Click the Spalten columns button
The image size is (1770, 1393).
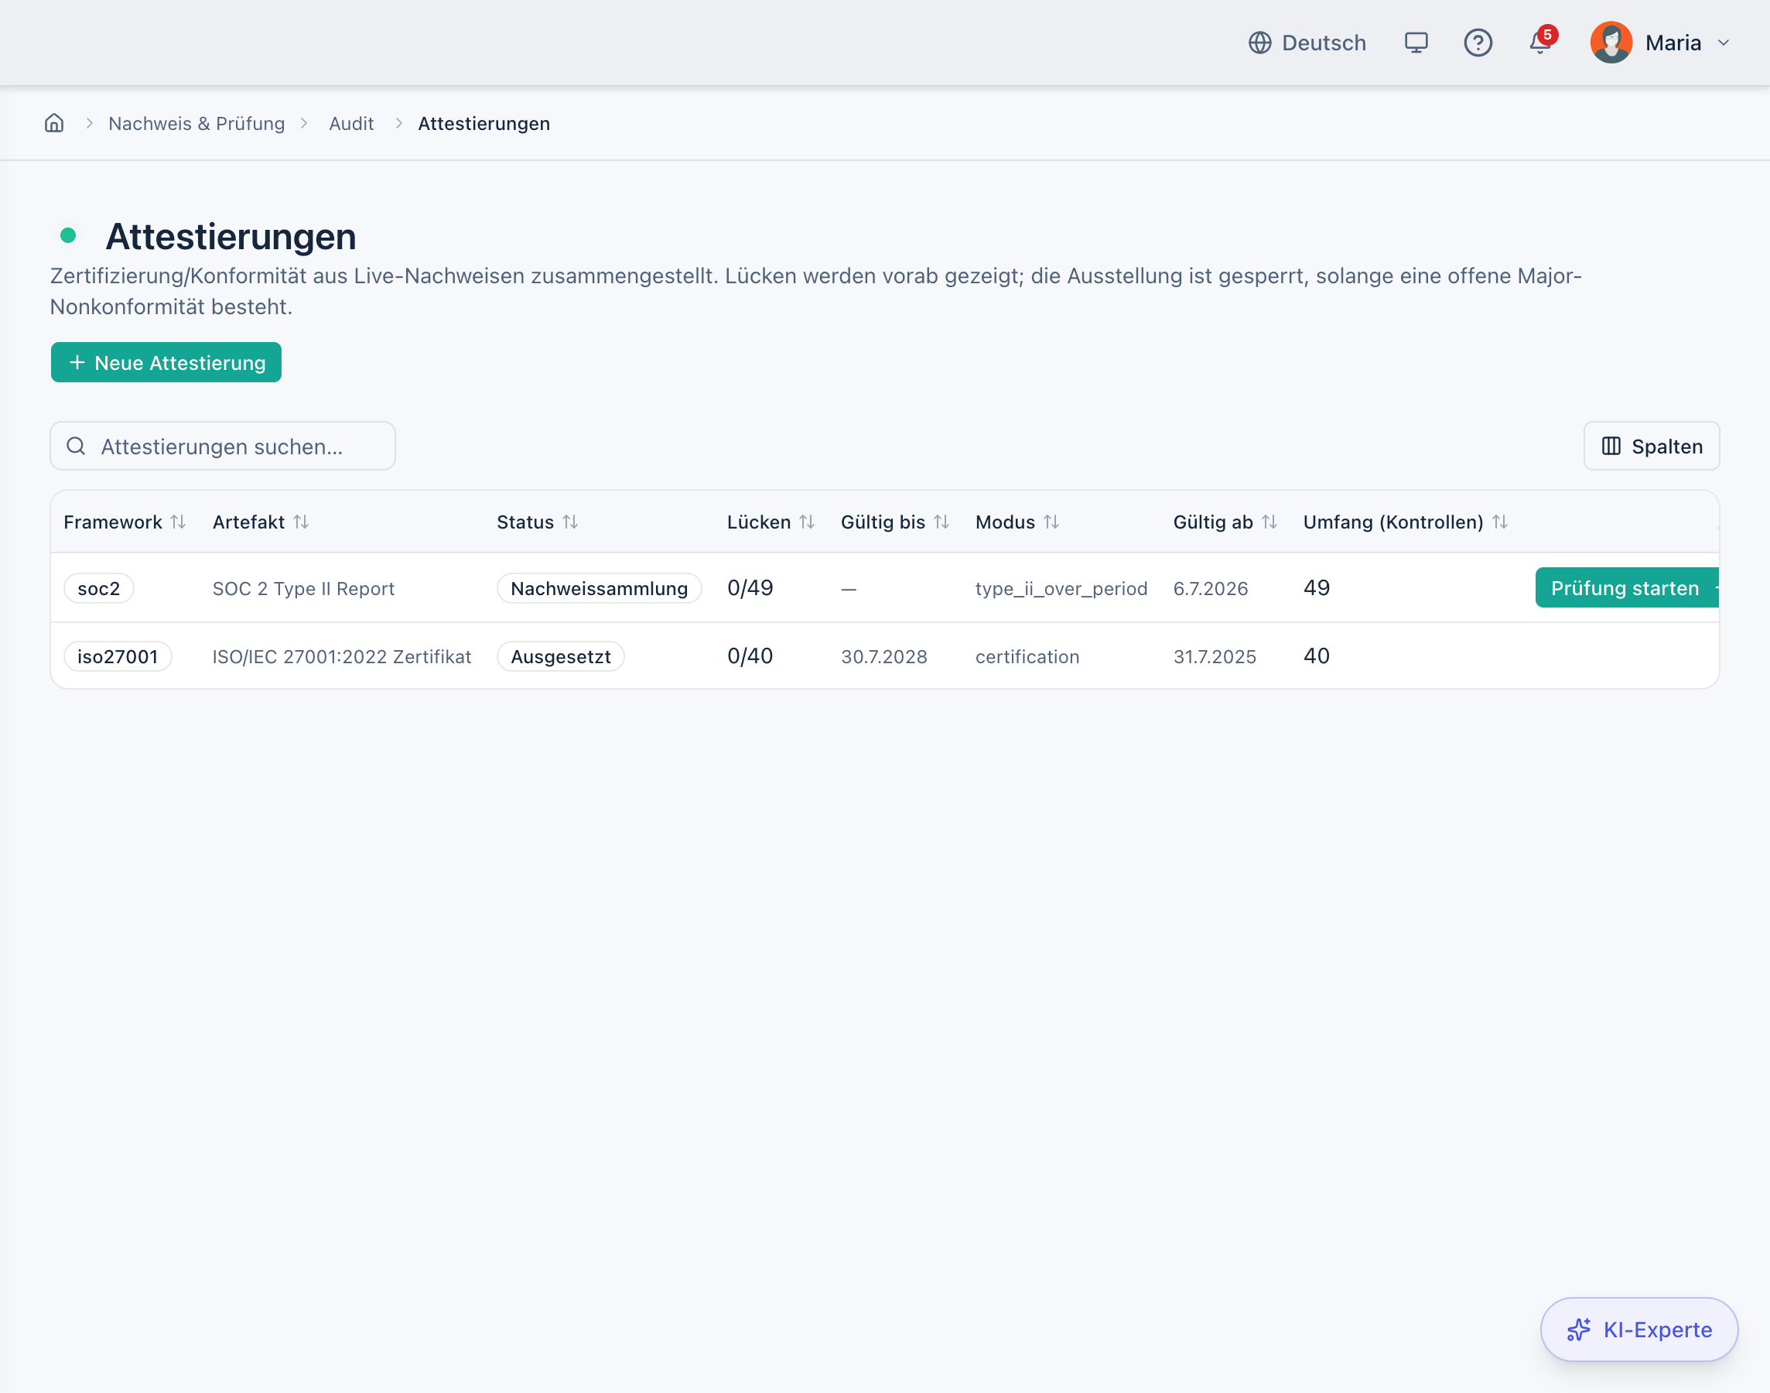tap(1651, 446)
